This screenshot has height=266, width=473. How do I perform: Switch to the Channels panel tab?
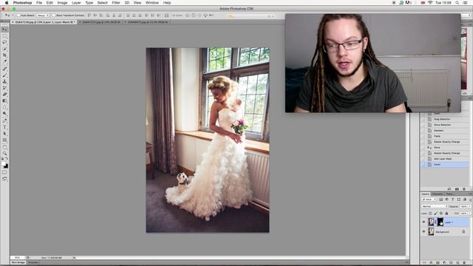click(438, 194)
